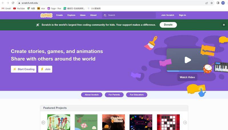Click the Watch Video label

(187, 77)
